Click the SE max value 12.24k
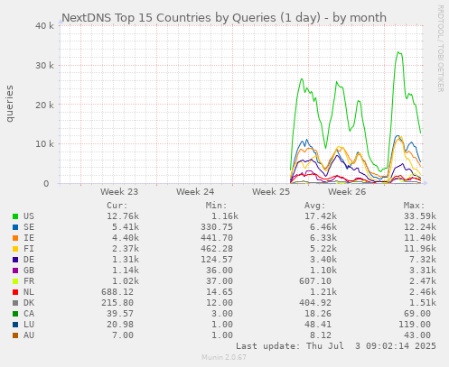Image resolution: width=449 pixels, height=367 pixels. click(x=420, y=227)
